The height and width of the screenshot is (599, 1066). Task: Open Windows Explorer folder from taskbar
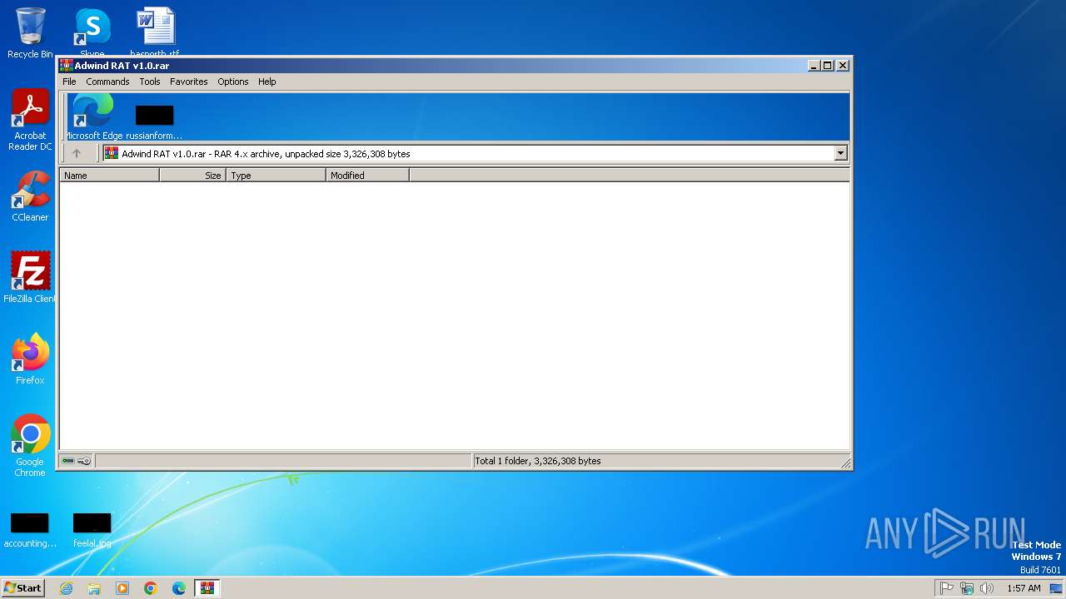click(x=94, y=588)
